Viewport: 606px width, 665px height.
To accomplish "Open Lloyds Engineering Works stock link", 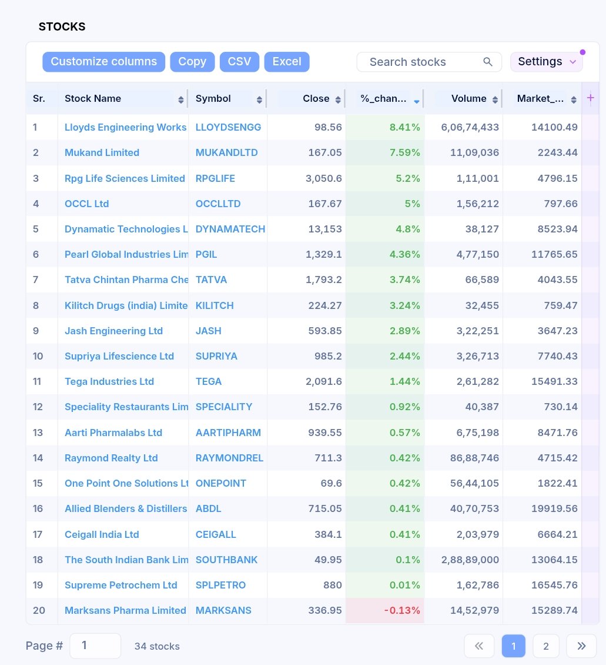I will [x=125, y=127].
